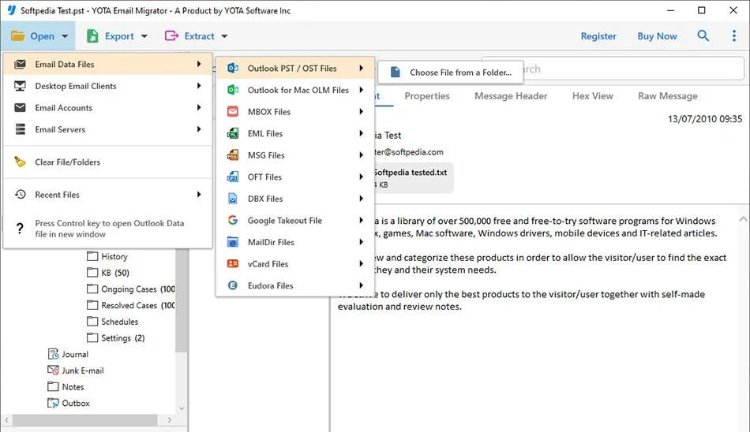Click the Desktop Email Clients monitor icon
Viewport: 750px width, 432px height.
[20, 86]
